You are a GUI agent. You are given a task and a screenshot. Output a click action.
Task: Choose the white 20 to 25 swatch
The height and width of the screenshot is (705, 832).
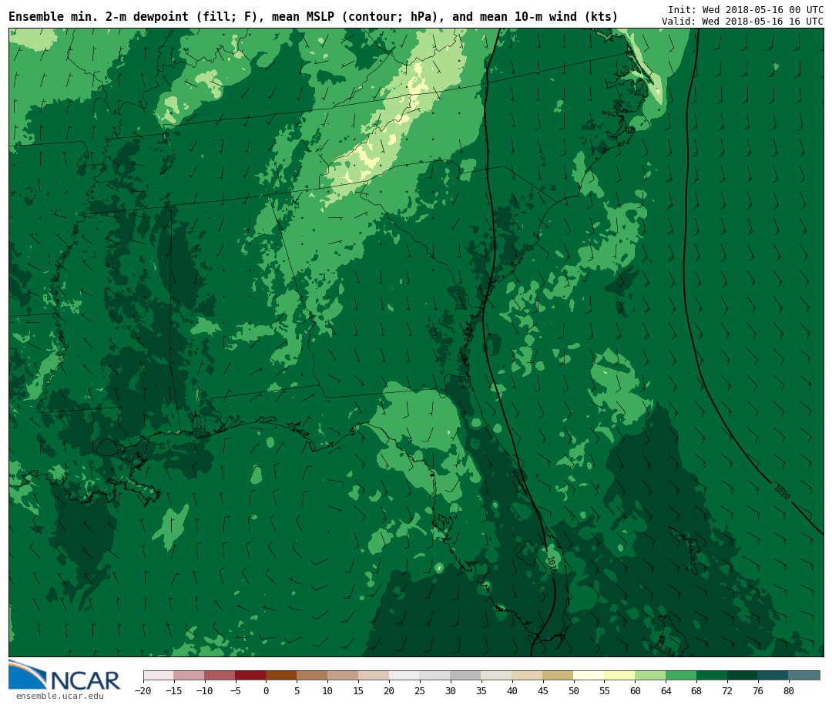[x=404, y=676]
